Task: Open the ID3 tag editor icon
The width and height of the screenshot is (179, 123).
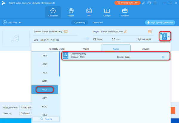Action: coord(150,32)
